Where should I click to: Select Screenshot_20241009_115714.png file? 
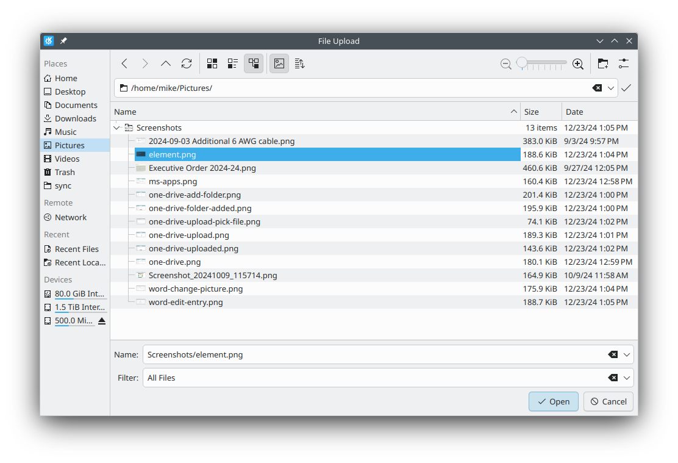374,275
